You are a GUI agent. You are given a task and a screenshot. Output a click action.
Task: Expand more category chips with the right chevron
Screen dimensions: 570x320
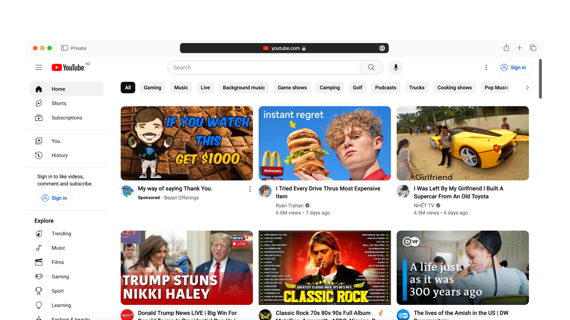(x=527, y=88)
